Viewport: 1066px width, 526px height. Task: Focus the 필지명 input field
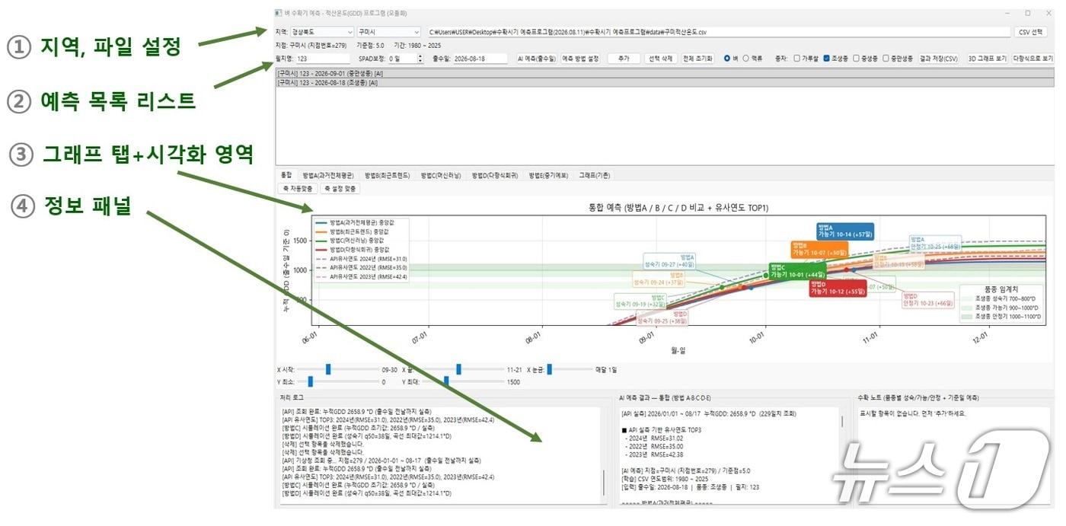pos(324,59)
